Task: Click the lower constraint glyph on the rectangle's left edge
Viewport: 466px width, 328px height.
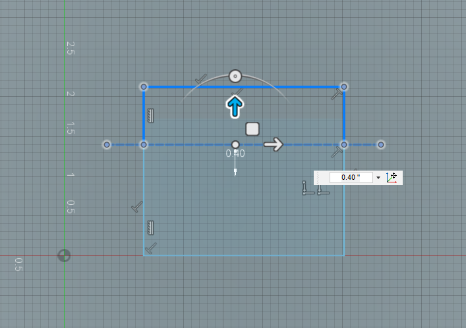Action: coord(151,228)
